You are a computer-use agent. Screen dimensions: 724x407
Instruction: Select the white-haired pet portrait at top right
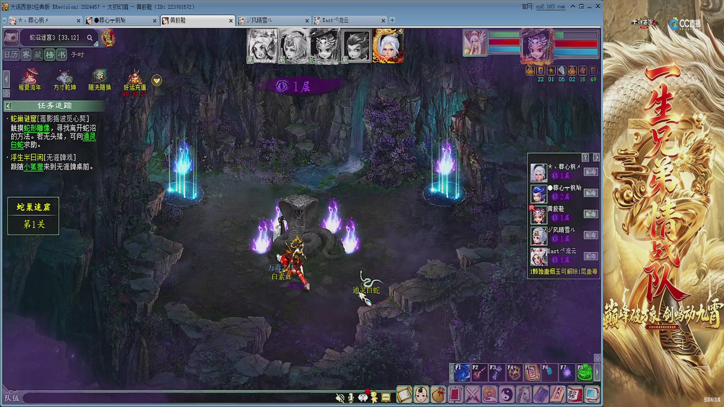coord(475,43)
